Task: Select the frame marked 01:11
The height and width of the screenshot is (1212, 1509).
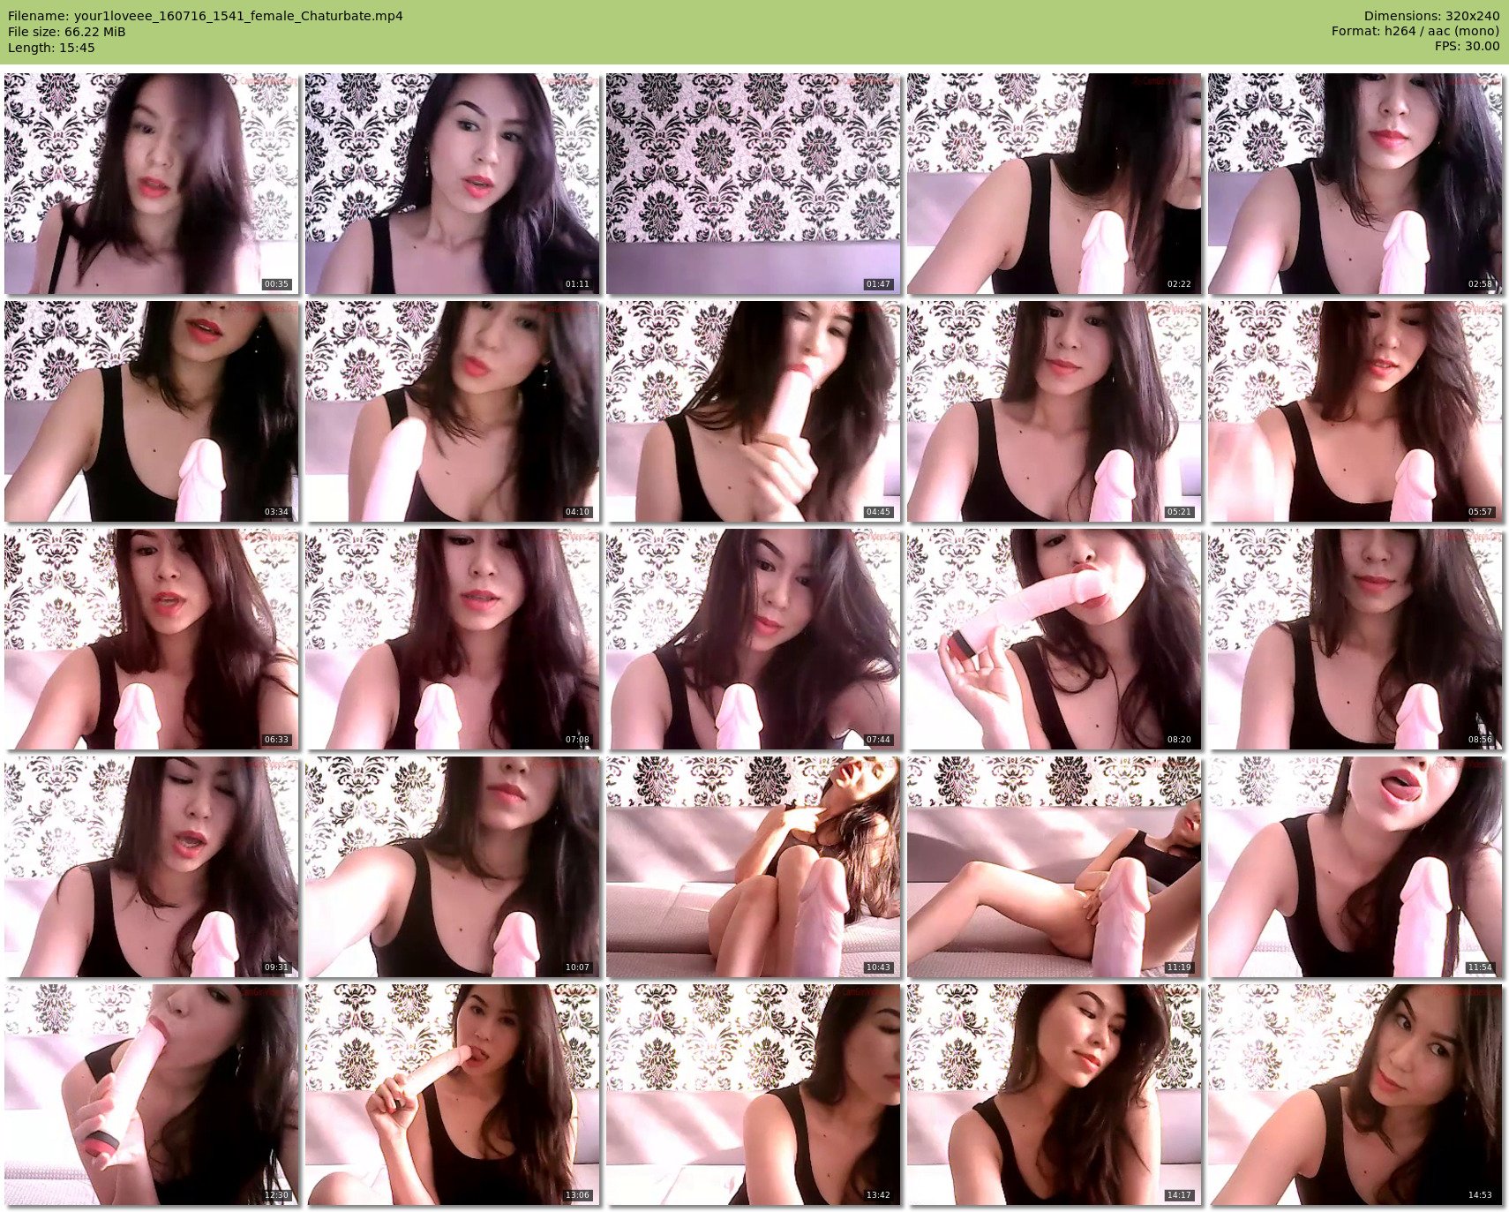Action: [452, 184]
